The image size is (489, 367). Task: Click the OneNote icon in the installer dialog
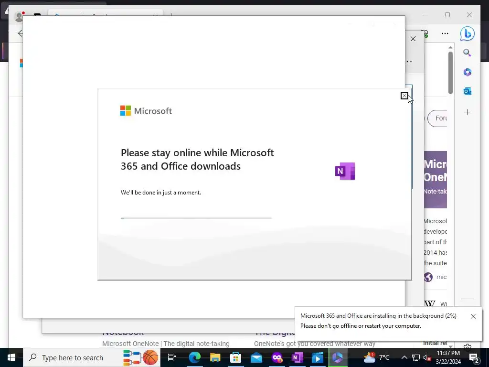coord(345,171)
